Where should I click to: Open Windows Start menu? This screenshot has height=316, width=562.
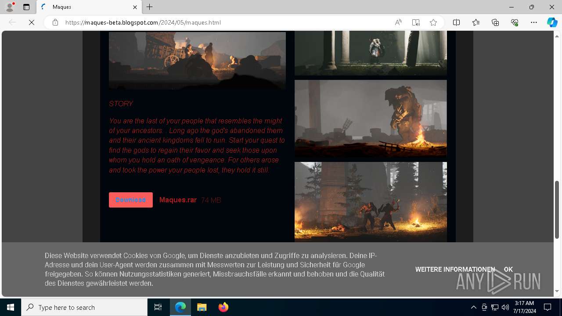11,307
